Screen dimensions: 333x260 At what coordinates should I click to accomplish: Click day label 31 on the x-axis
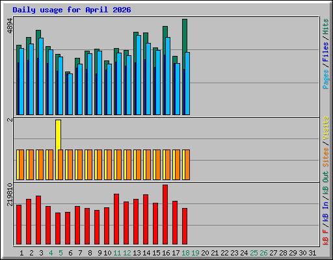click(x=312, y=253)
